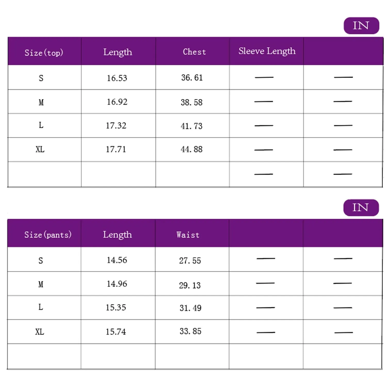Viewport: 387px width, 387px height.
Task: Select the 27.55 waist value
Action: point(190,260)
